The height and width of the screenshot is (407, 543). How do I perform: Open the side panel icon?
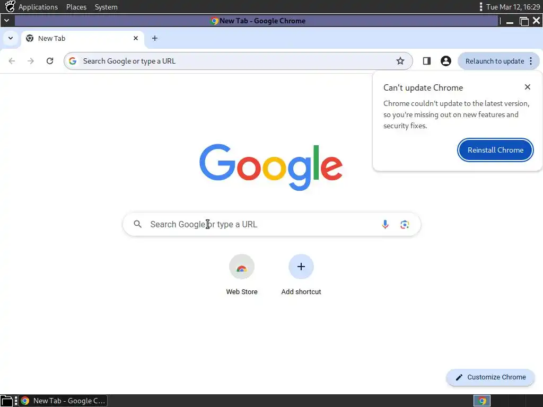427,61
